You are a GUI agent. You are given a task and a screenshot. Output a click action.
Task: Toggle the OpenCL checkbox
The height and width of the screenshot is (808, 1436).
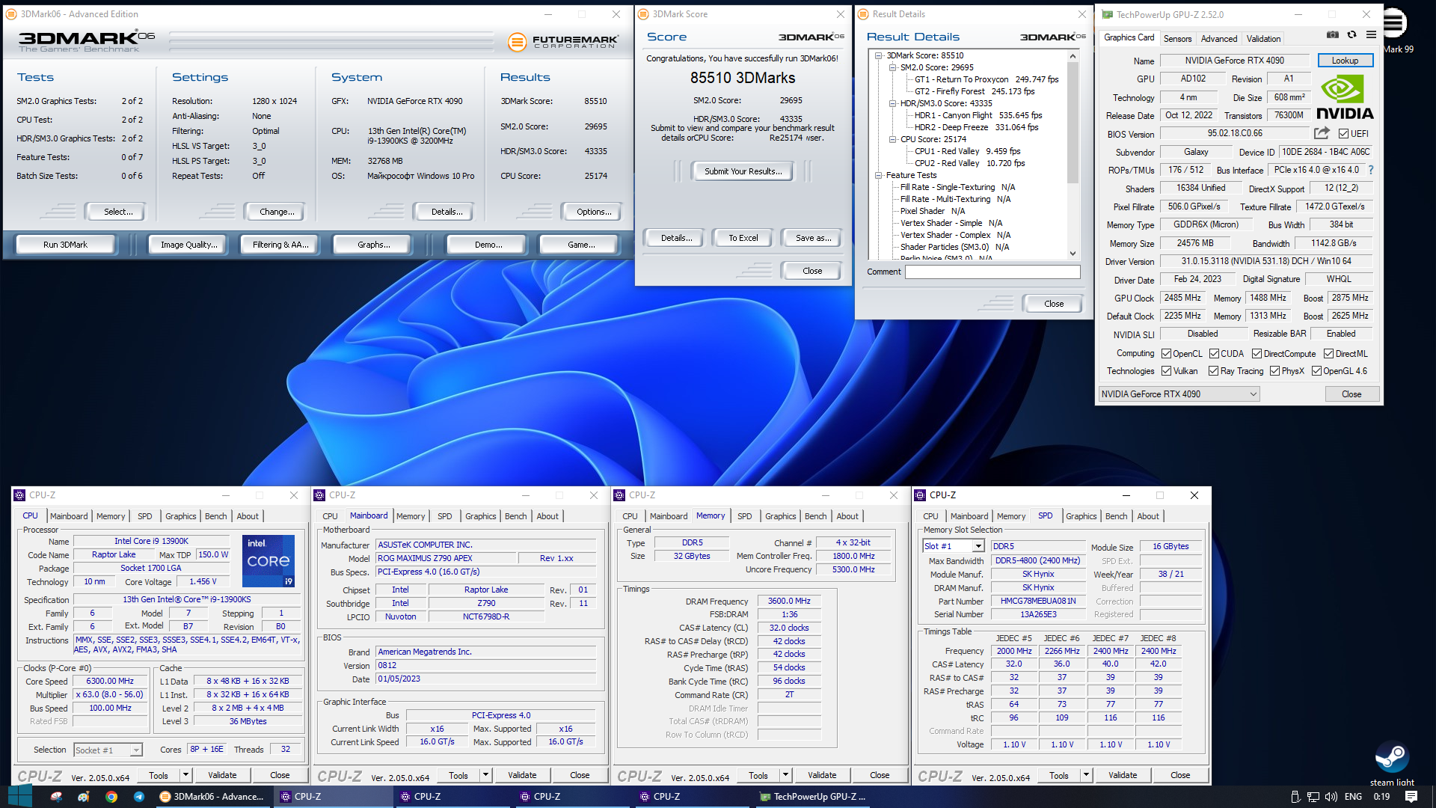point(1166,354)
